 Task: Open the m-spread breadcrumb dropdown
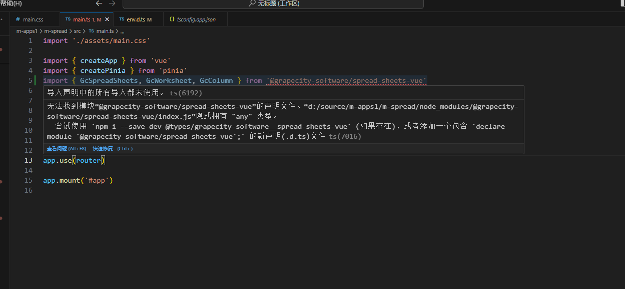click(55, 30)
